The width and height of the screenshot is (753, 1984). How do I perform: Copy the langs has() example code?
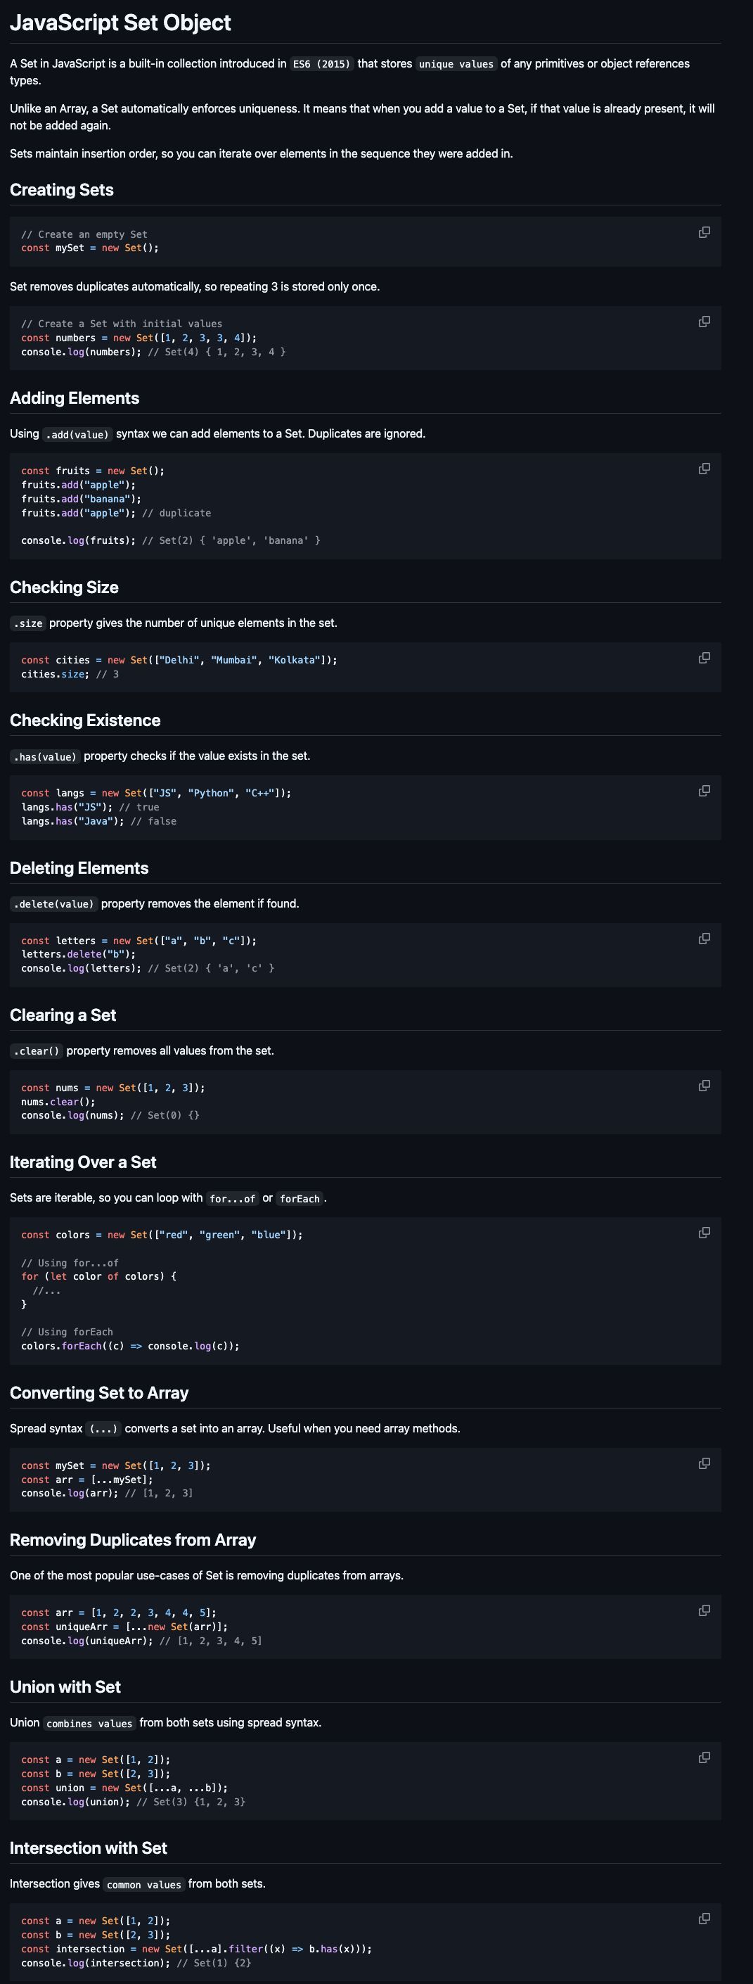click(704, 791)
